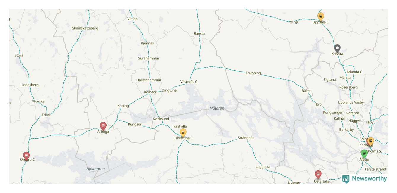Select the yellow train marker at Eskilstuna C
This screenshot has height=193, width=397.
point(183,133)
